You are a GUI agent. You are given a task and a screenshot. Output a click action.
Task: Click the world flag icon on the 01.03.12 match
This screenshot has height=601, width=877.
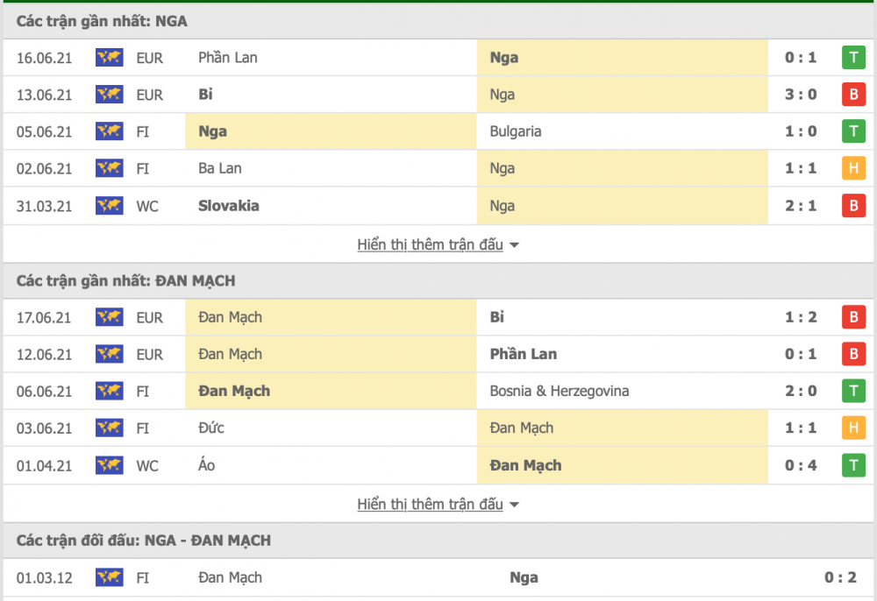[109, 577]
